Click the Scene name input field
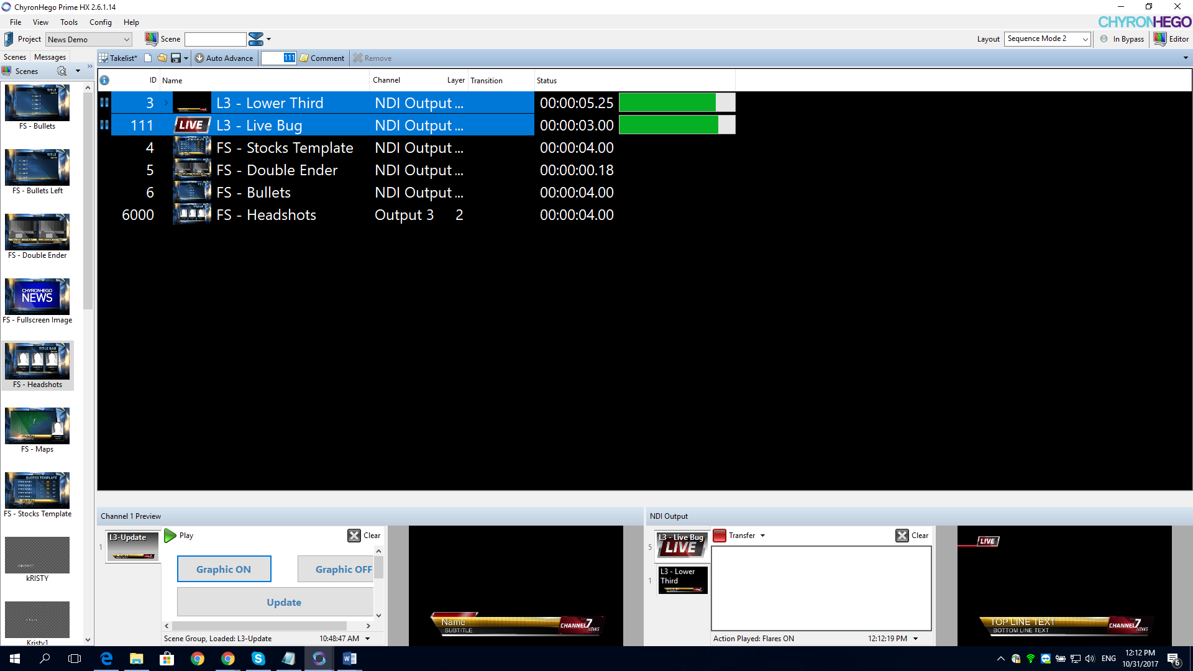The height and width of the screenshot is (671, 1193). click(x=215, y=39)
